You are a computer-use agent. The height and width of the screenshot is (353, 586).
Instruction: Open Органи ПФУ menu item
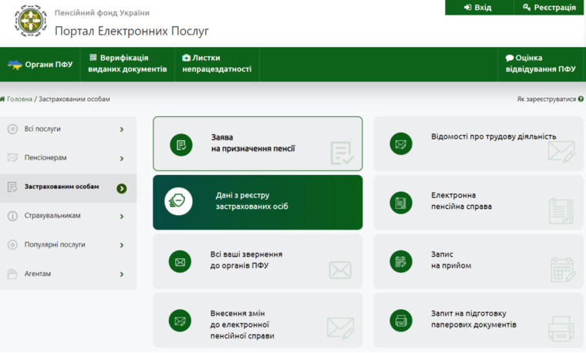[40, 65]
